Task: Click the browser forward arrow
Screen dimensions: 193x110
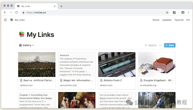Action: click(x=11, y=12)
